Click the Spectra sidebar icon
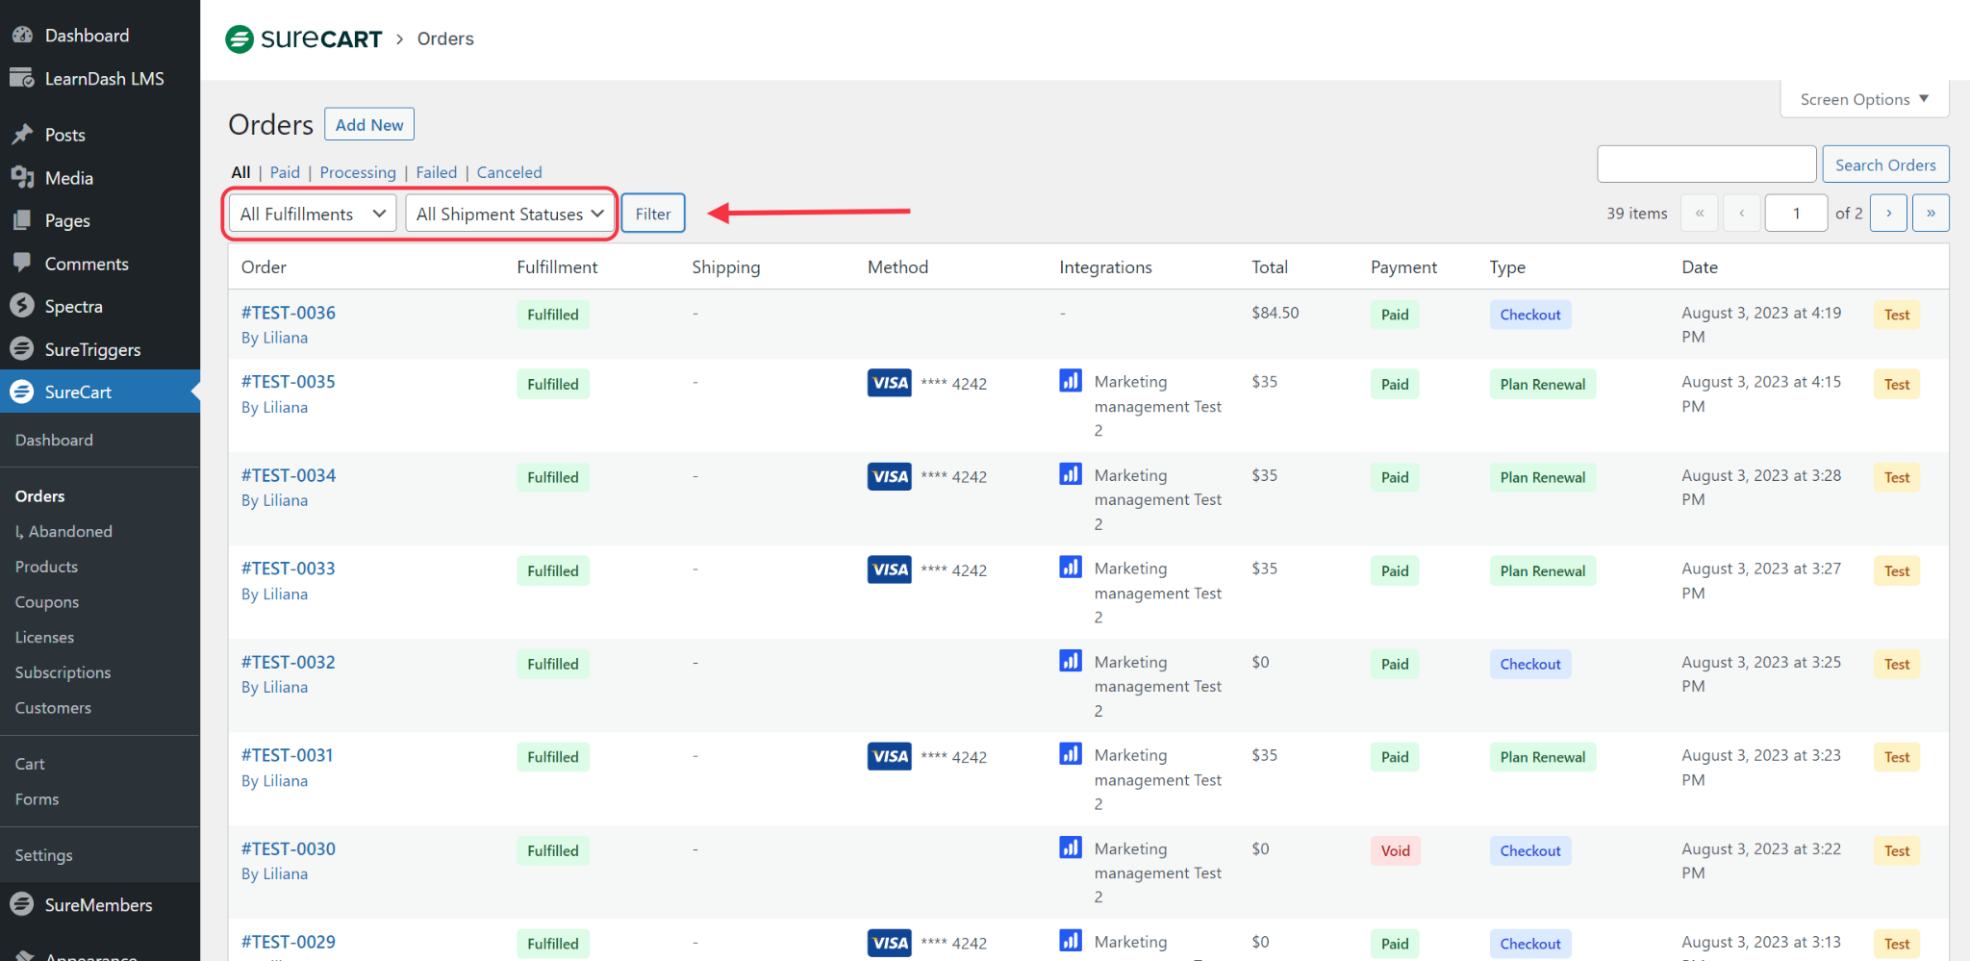The width and height of the screenshot is (1970, 961). [22, 306]
